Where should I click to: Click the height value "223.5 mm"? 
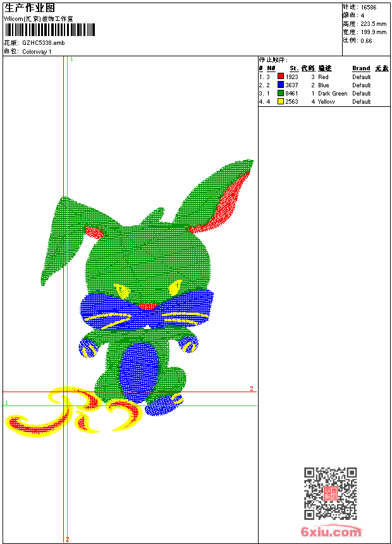[373, 24]
